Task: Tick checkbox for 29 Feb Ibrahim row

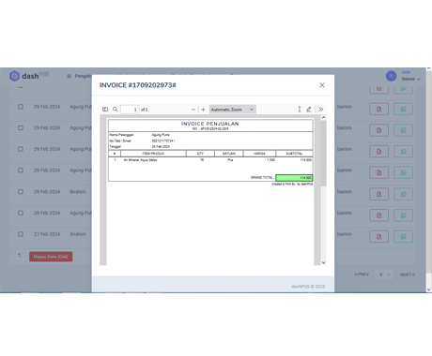Action: point(21,192)
